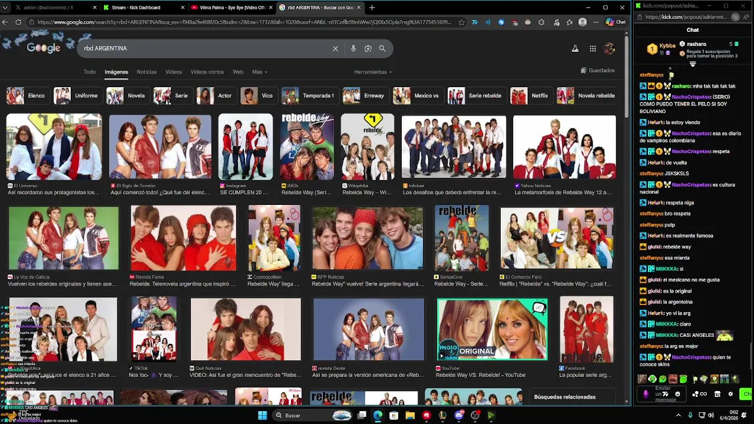Viewport: 754px width, 424px height.
Task: Open Task View on taskbar
Action: (x=362, y=415)
